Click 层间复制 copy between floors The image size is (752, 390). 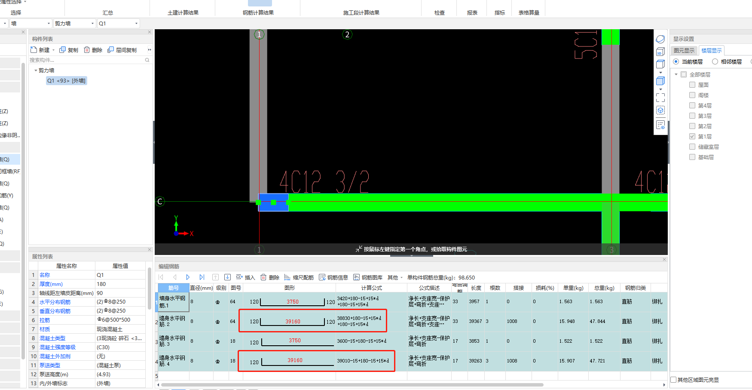[122, 50]
